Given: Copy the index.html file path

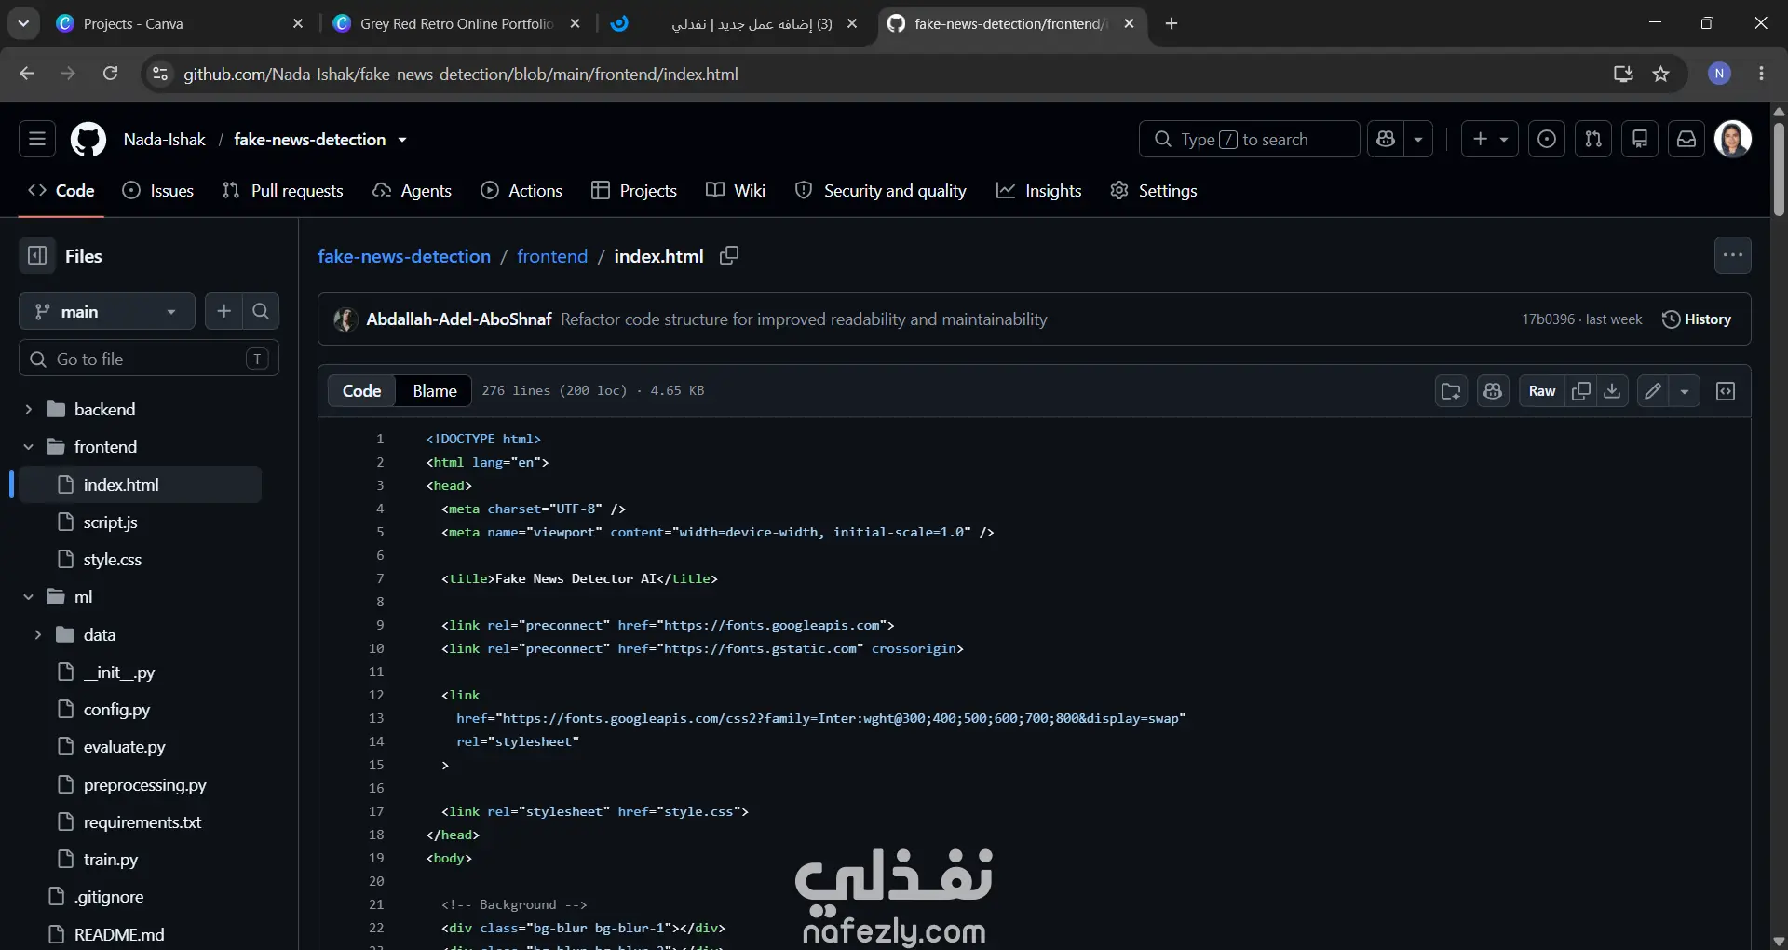Looking at the screenshot, I should click(x=729, y=255).
